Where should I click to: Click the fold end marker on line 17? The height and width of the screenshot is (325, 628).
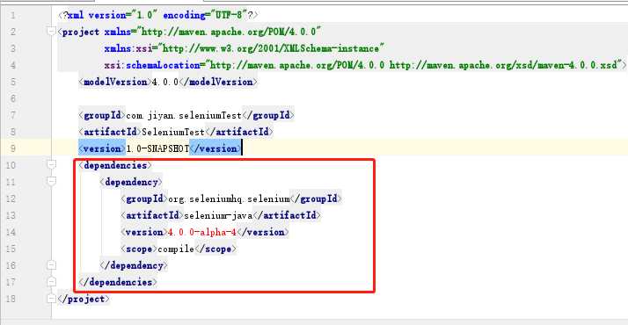click(x=51, y=281)
